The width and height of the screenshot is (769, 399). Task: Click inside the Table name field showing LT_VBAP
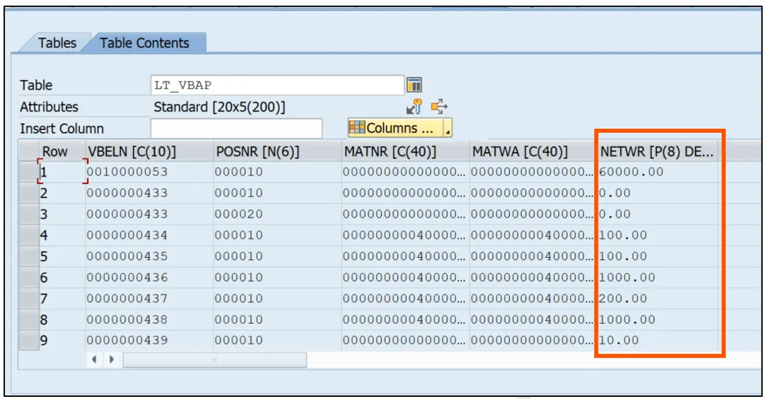click(x=277, y=84)
